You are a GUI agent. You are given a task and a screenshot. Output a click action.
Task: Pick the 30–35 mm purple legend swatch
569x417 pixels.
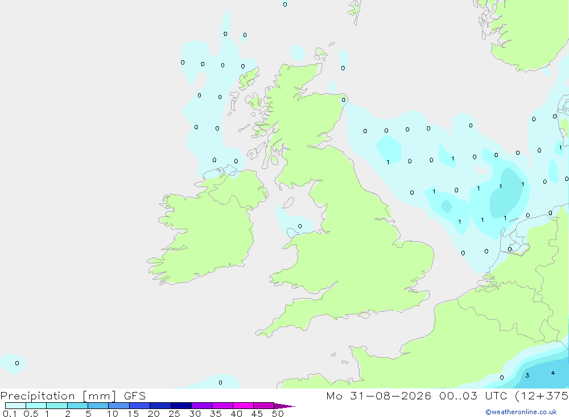coord(202,406)
